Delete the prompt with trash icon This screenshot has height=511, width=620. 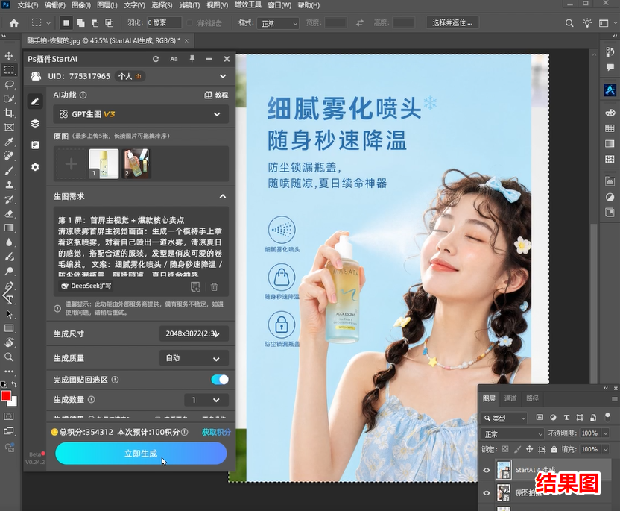coord(214,286)
